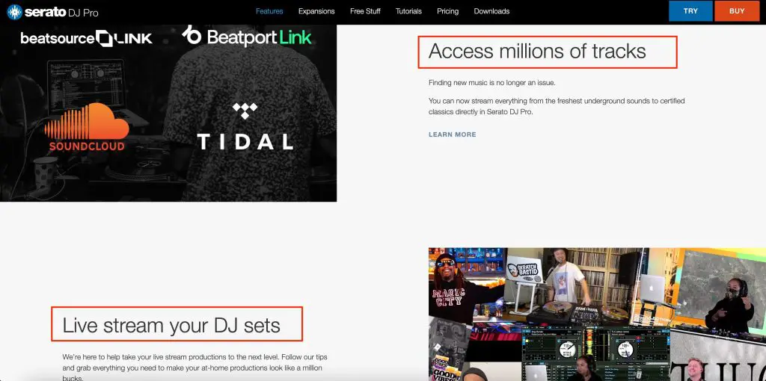
Task: Click the blue TRY button
Action: pyautogui.click(x=690, y=10)
